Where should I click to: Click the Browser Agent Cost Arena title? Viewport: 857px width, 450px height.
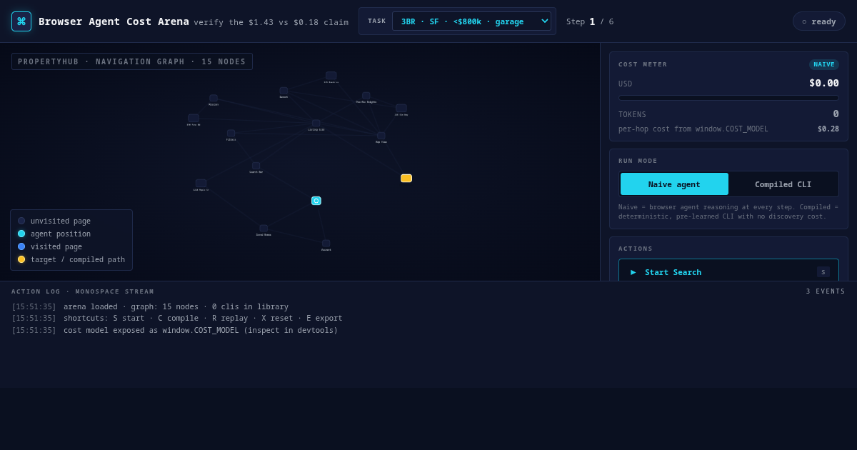114,21
